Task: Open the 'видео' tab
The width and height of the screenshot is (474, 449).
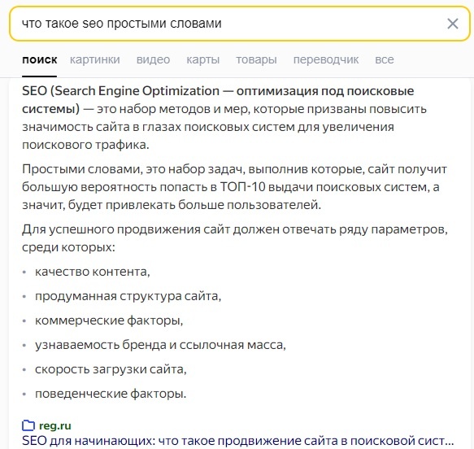Action: tap(153, 59)
